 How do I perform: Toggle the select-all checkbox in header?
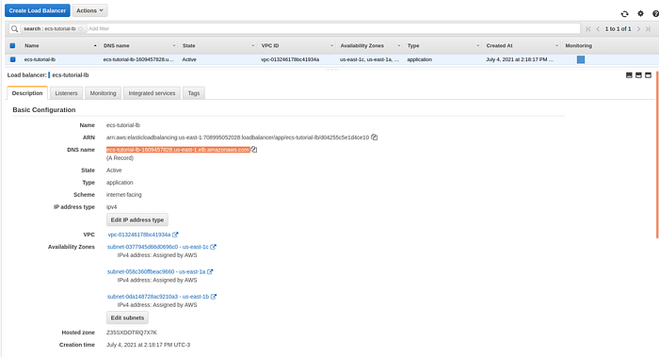[x=12, y=45]
